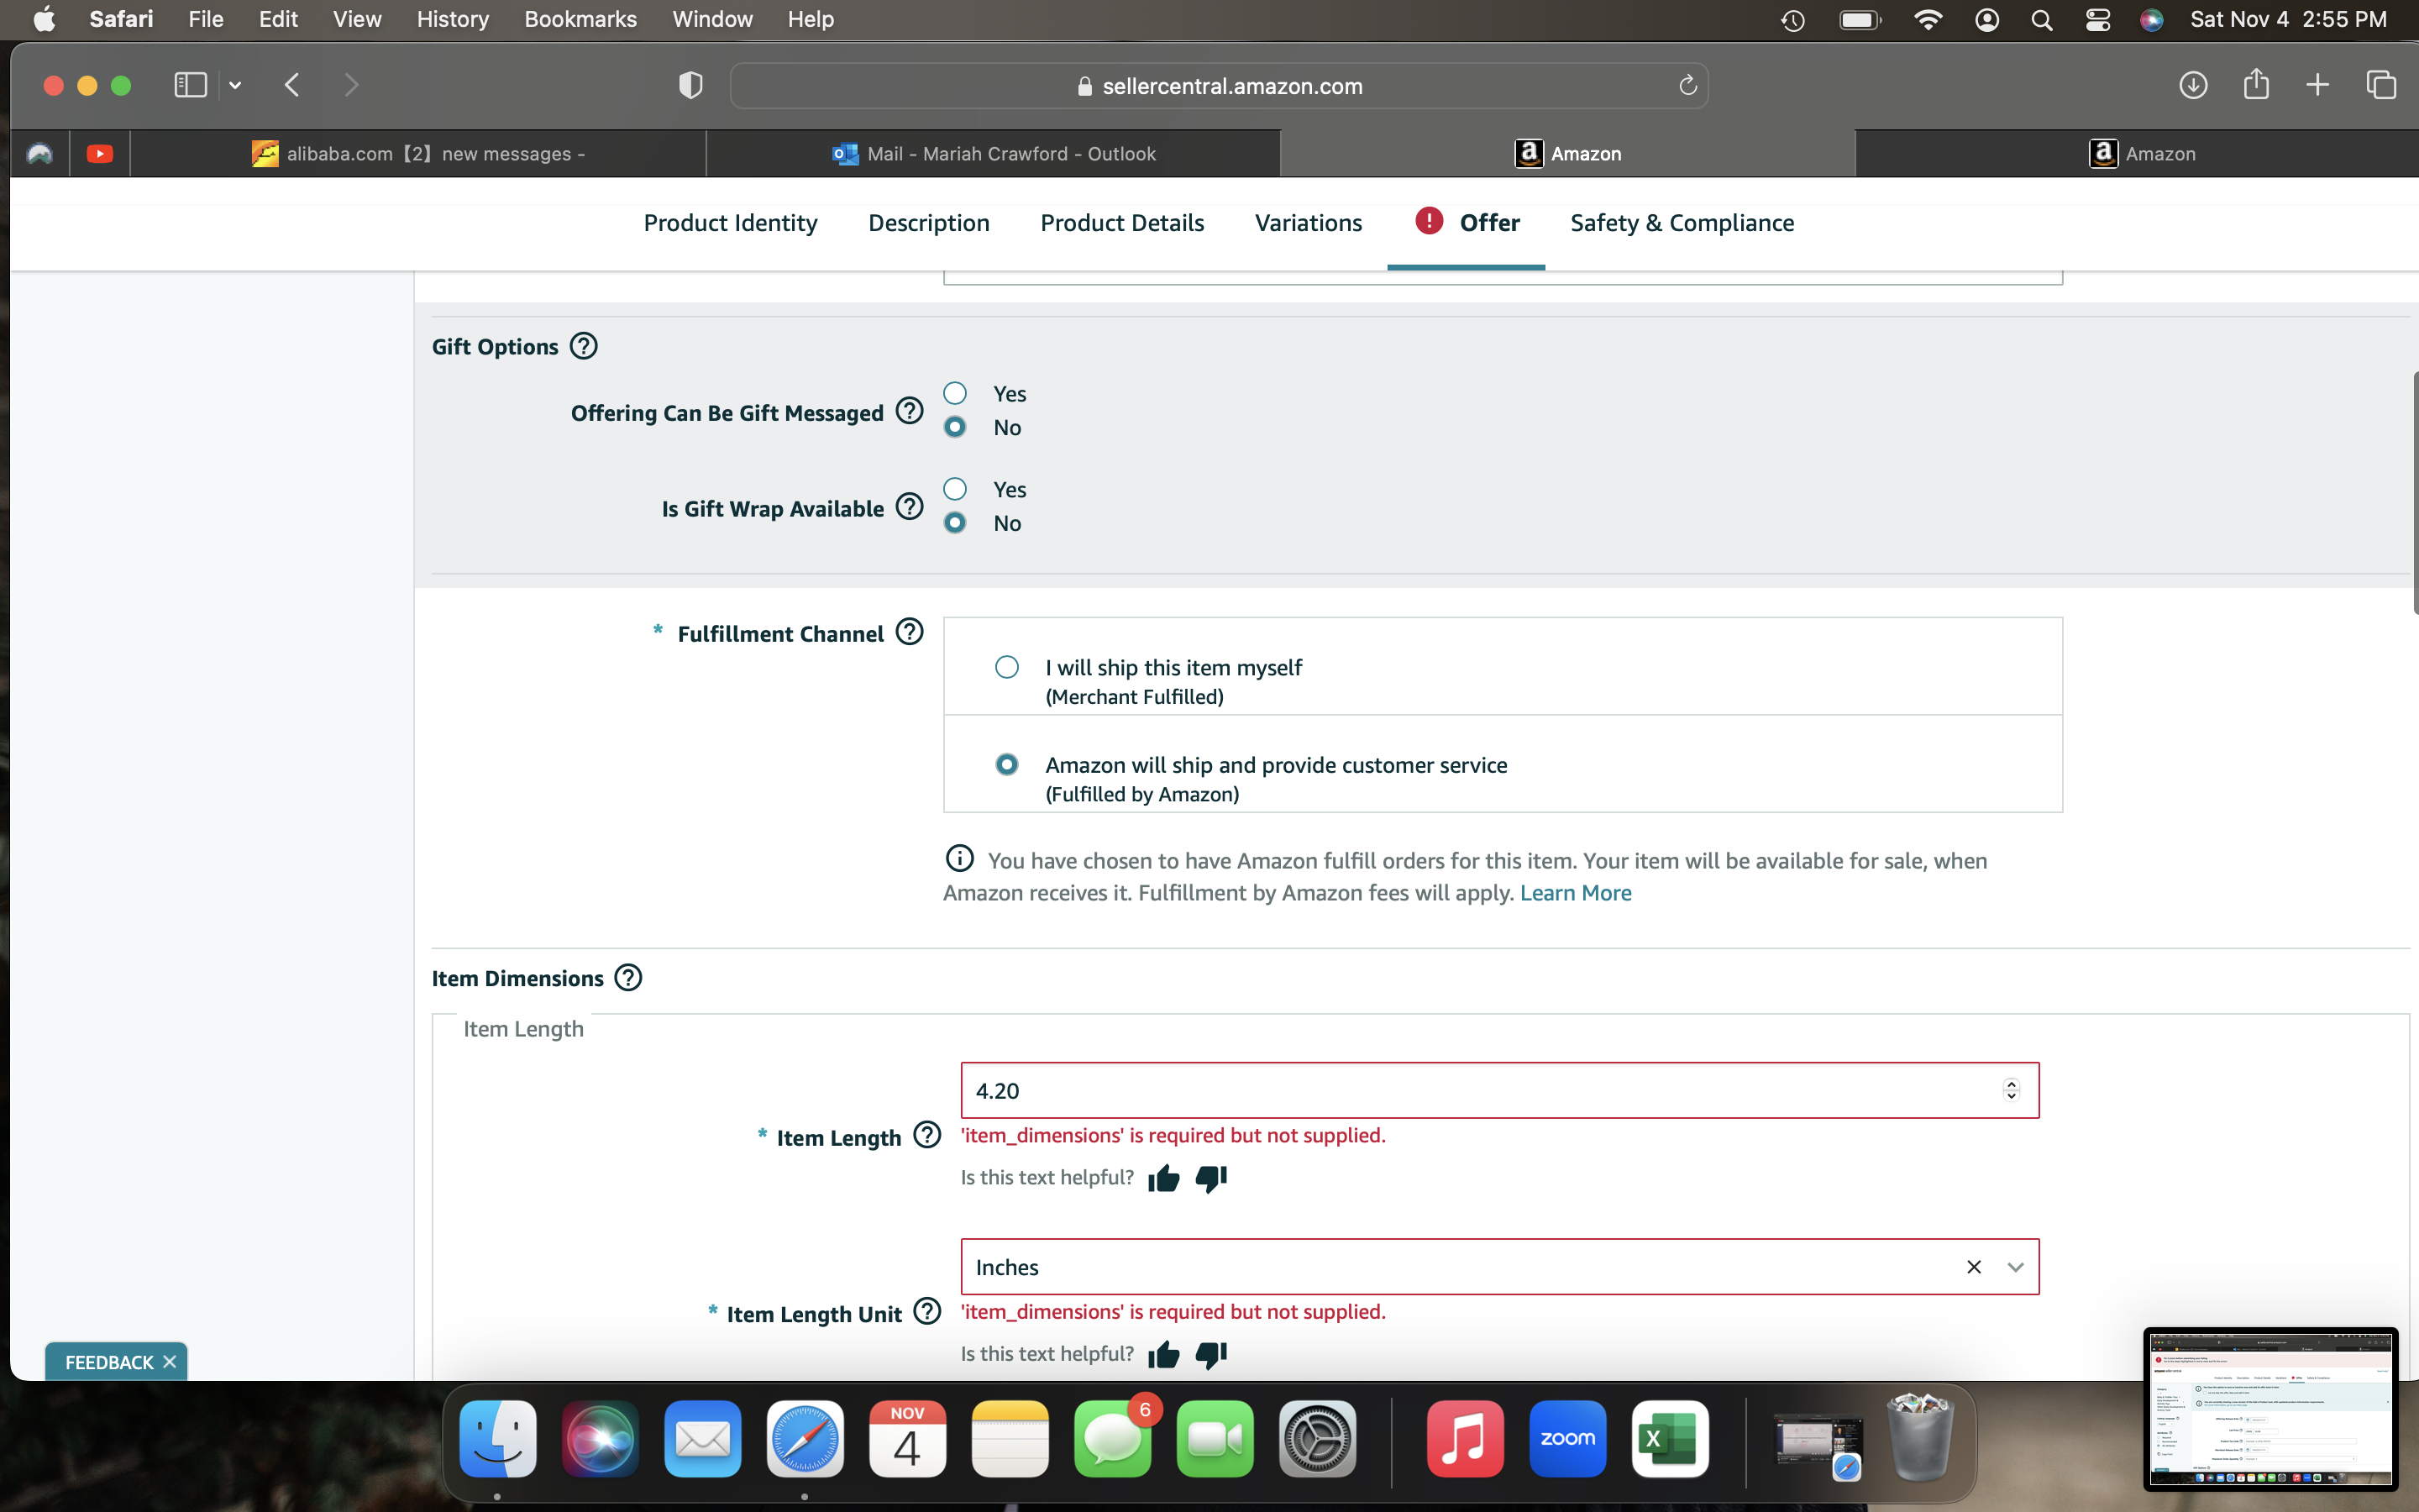Screen dimensions: 2419x1512
Task: Choose I will ship this item myself
Action: coord(1006,667)
